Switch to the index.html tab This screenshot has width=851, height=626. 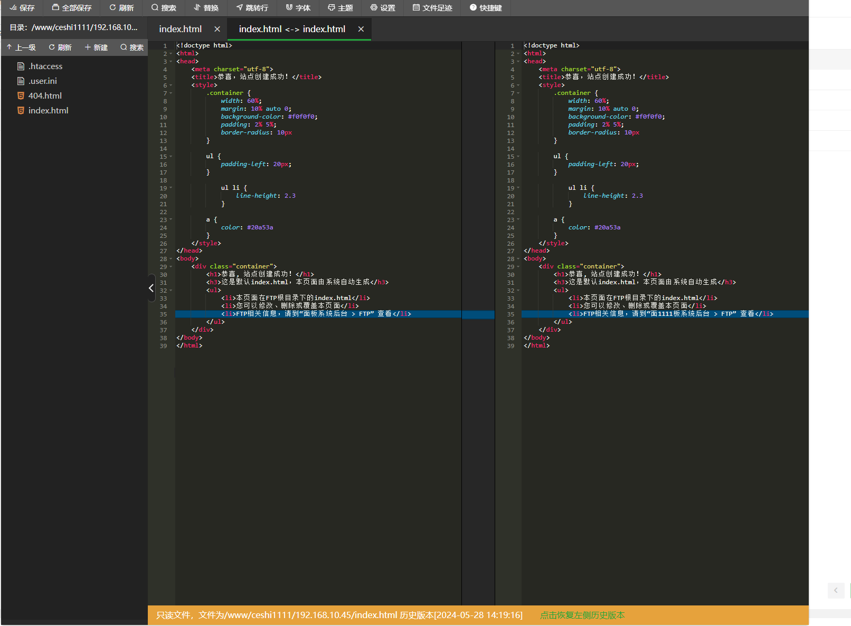[x=181, y=29]
